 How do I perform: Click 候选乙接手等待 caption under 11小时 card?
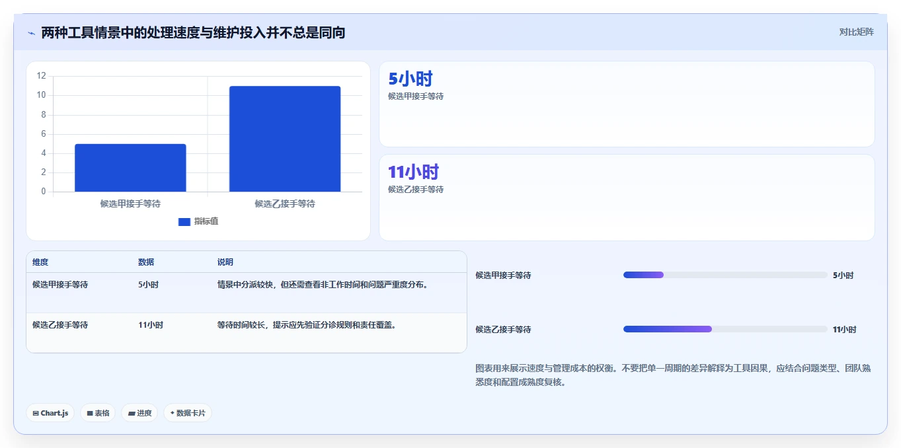click(x=416, y=190)
